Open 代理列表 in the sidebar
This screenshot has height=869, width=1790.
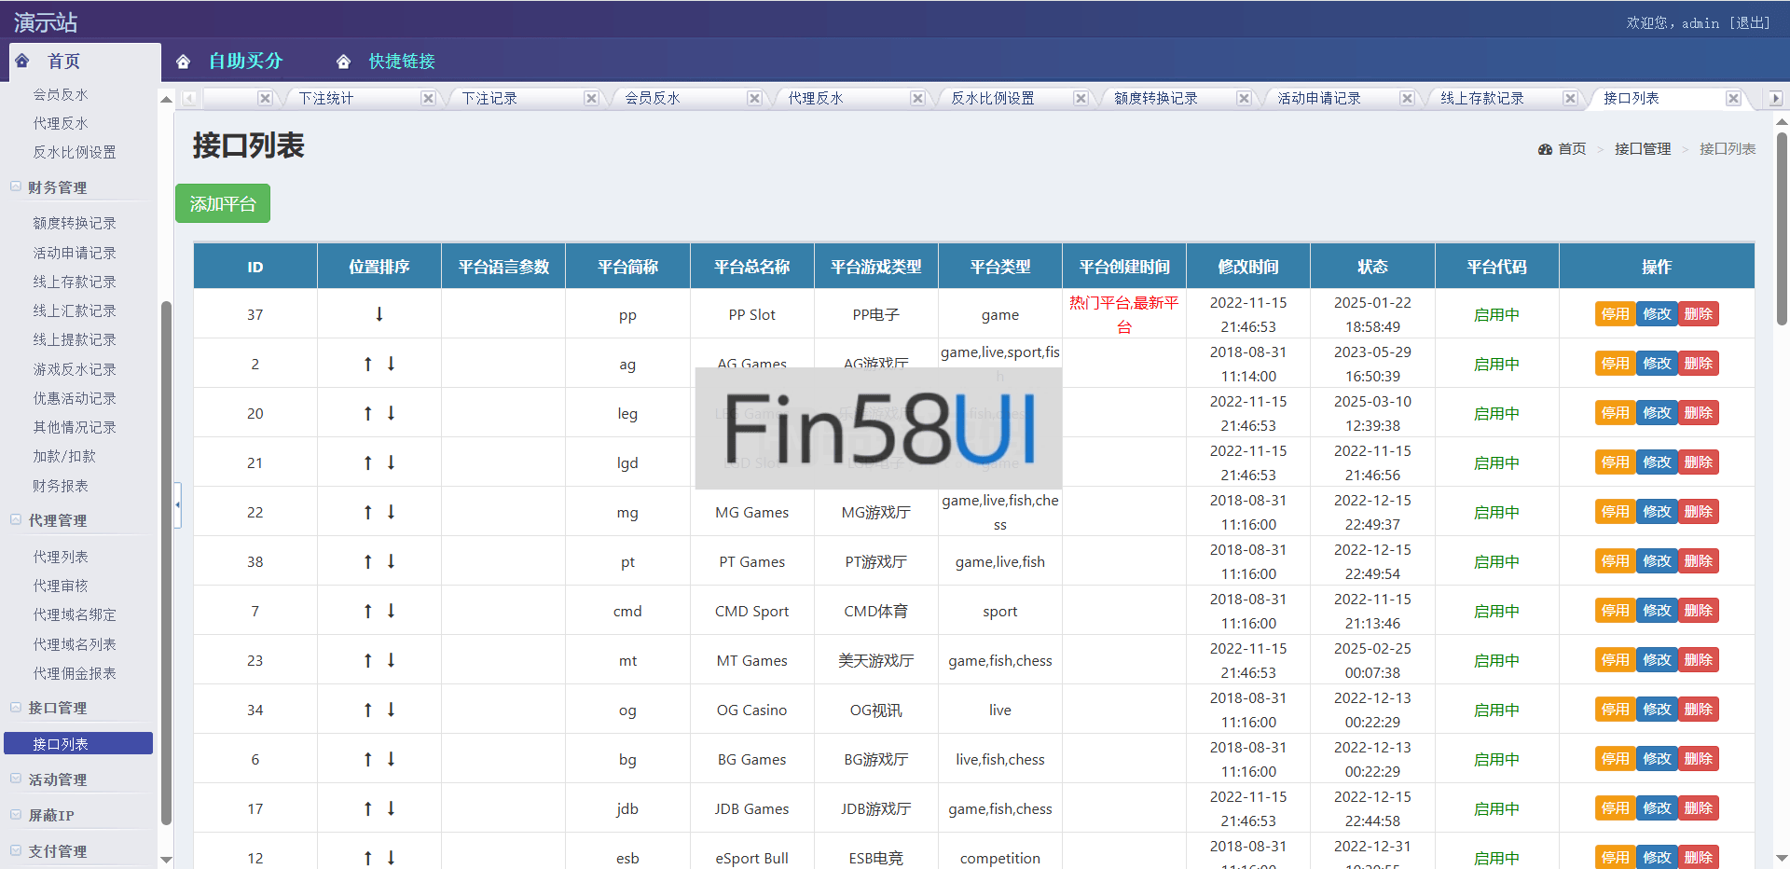(x=61, y=557)
